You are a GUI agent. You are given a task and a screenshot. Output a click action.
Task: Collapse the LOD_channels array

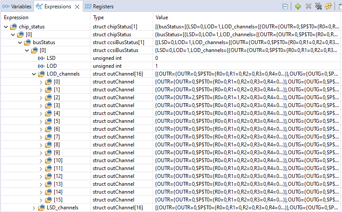point(34,74)
